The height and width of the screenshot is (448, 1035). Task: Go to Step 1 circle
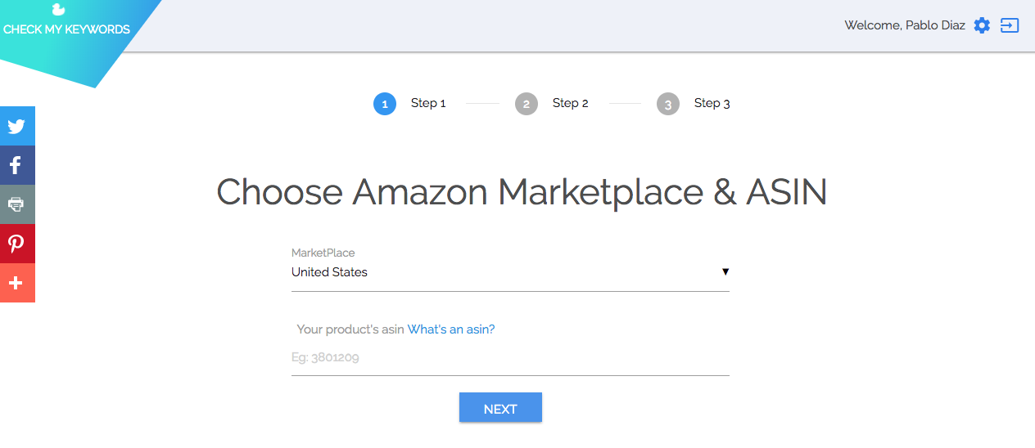385,104
